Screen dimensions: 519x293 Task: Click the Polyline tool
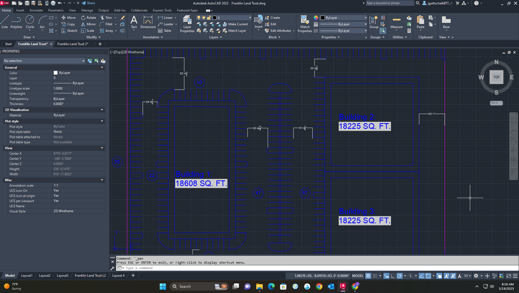(17, 21)
